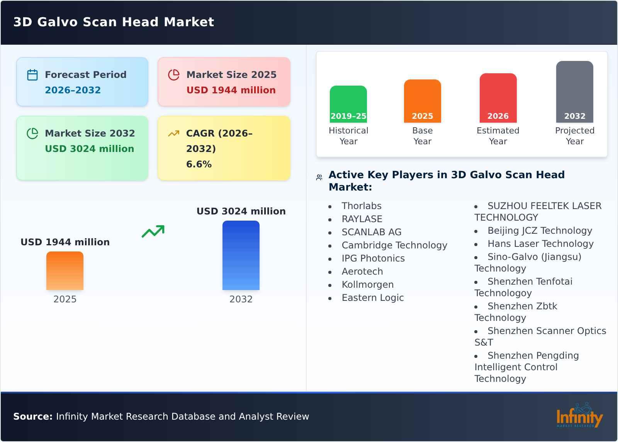Click the blue USD 3024 million bar
This screenshot has width=618, height=442.
coord(241,255)
